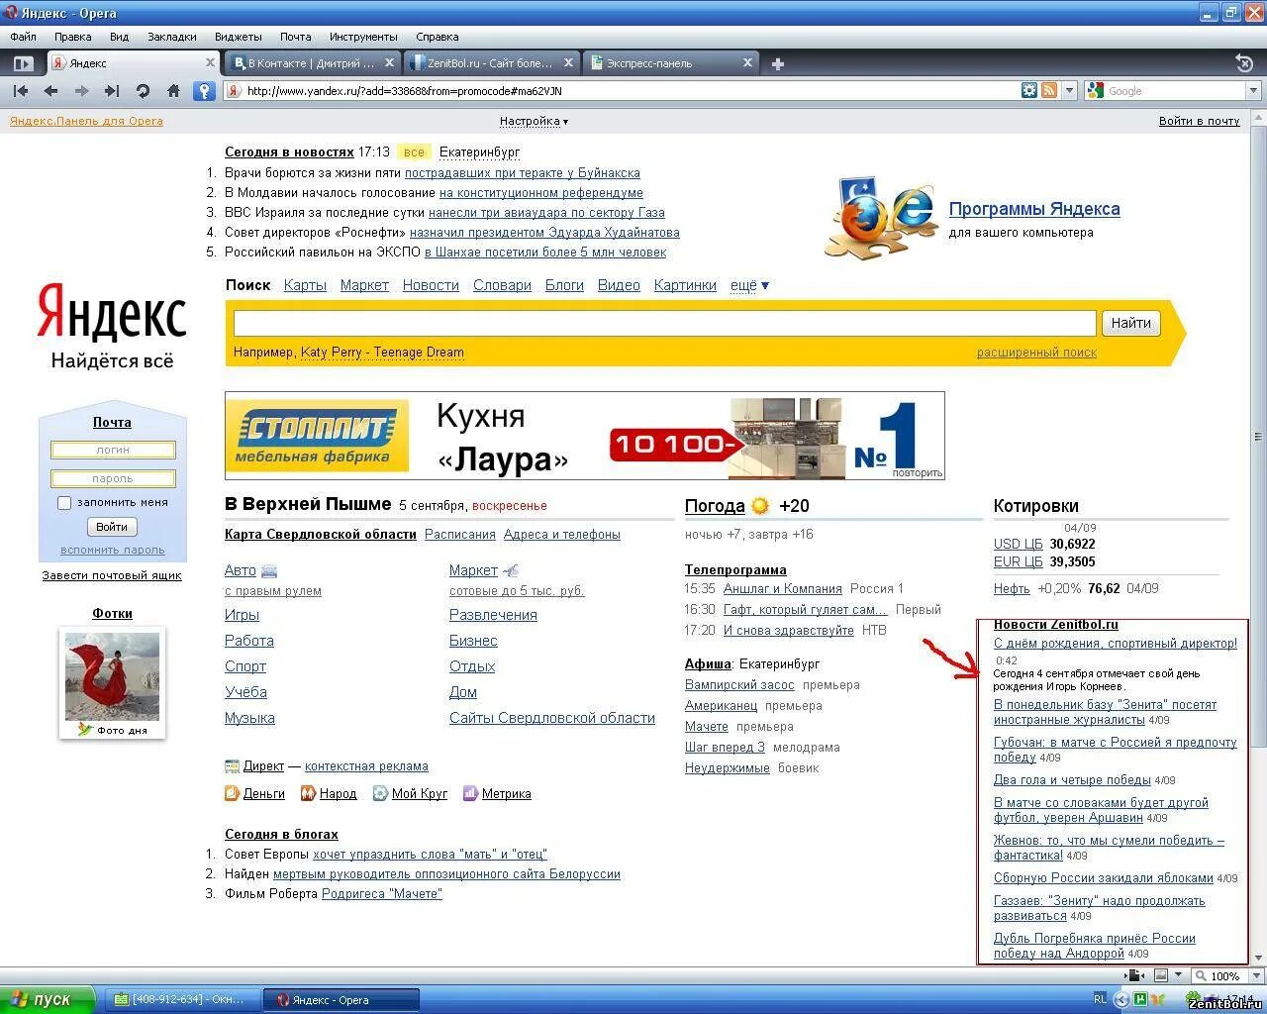
Task: Open the 'Вампирский засос' film link
Action: (739, 684)
